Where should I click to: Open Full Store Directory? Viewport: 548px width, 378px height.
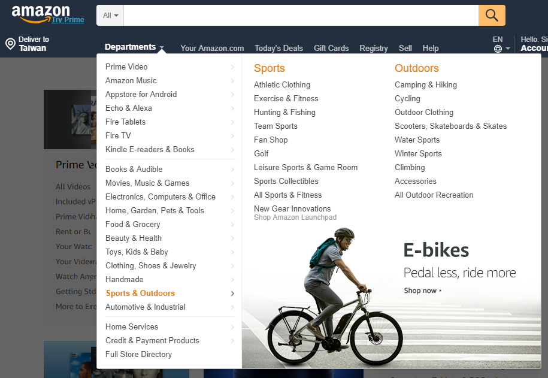coord(138,354)
